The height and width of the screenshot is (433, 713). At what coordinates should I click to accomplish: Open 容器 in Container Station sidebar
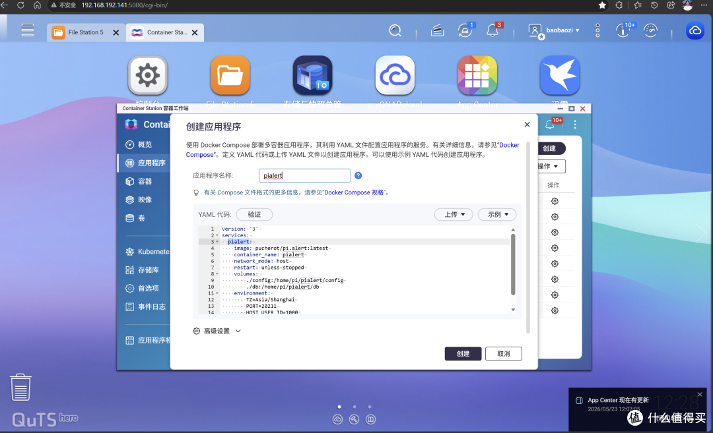[144, 181]
